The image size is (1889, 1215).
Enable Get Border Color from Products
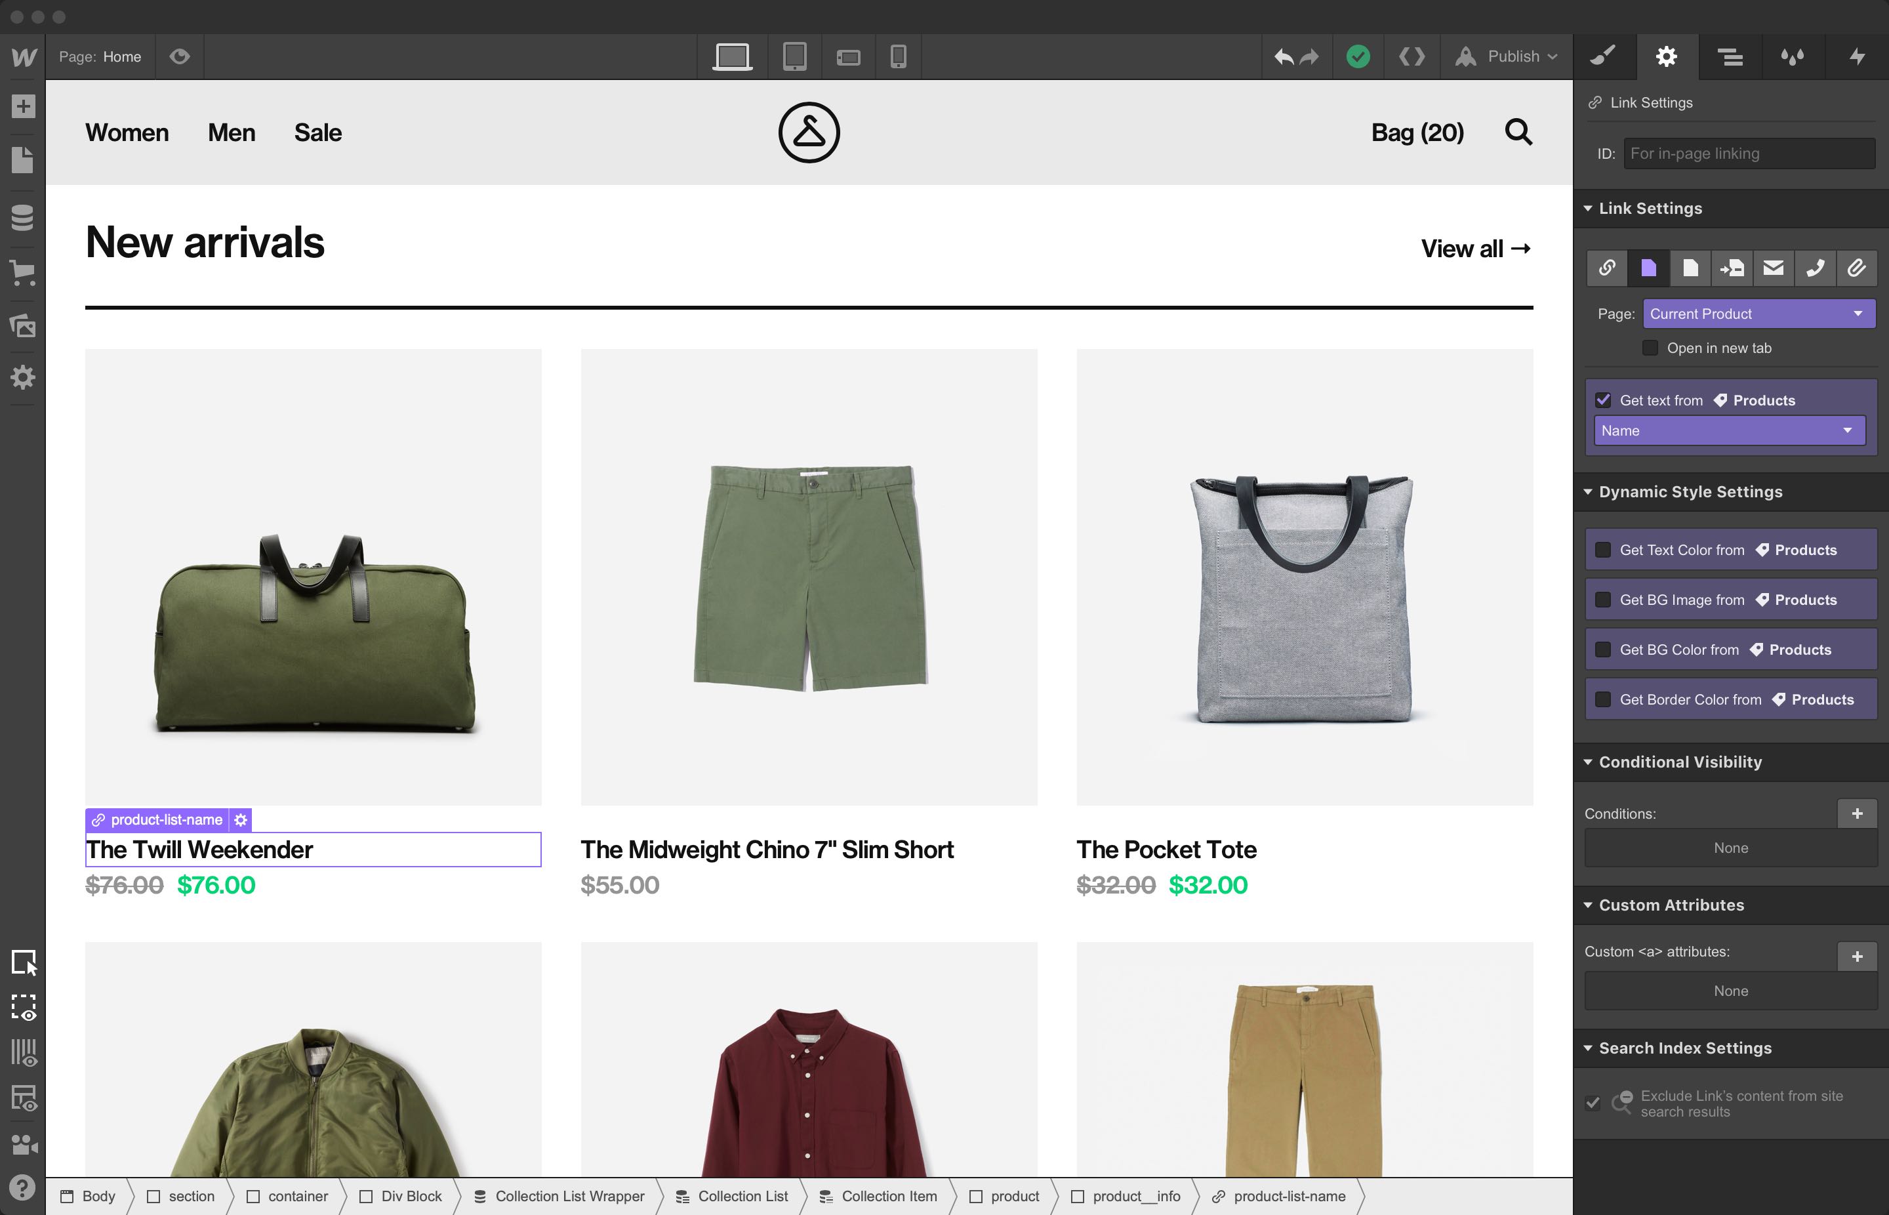tap(1602, 699)
